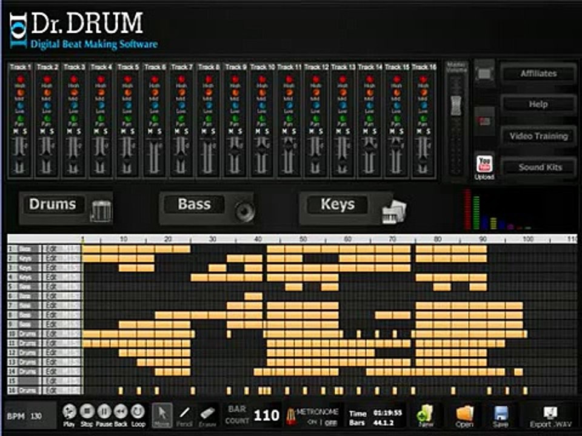This screenshot has width=582, height=436.
Task: Click Track 1 red High knob
Action: pos(20,79)
